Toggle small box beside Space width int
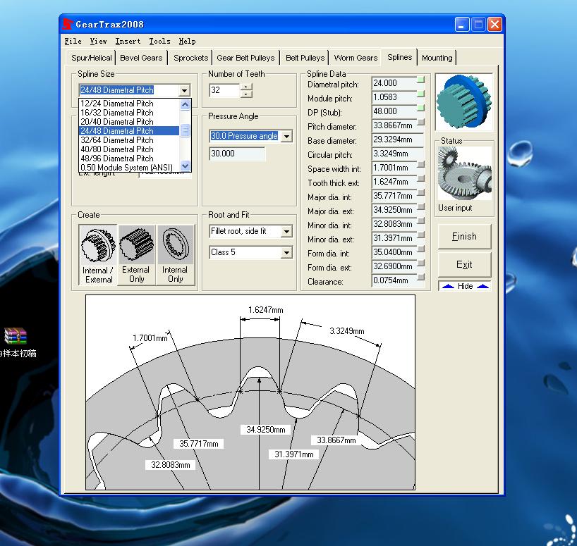This screenshot has width=577, height=546. pos(420,164)
